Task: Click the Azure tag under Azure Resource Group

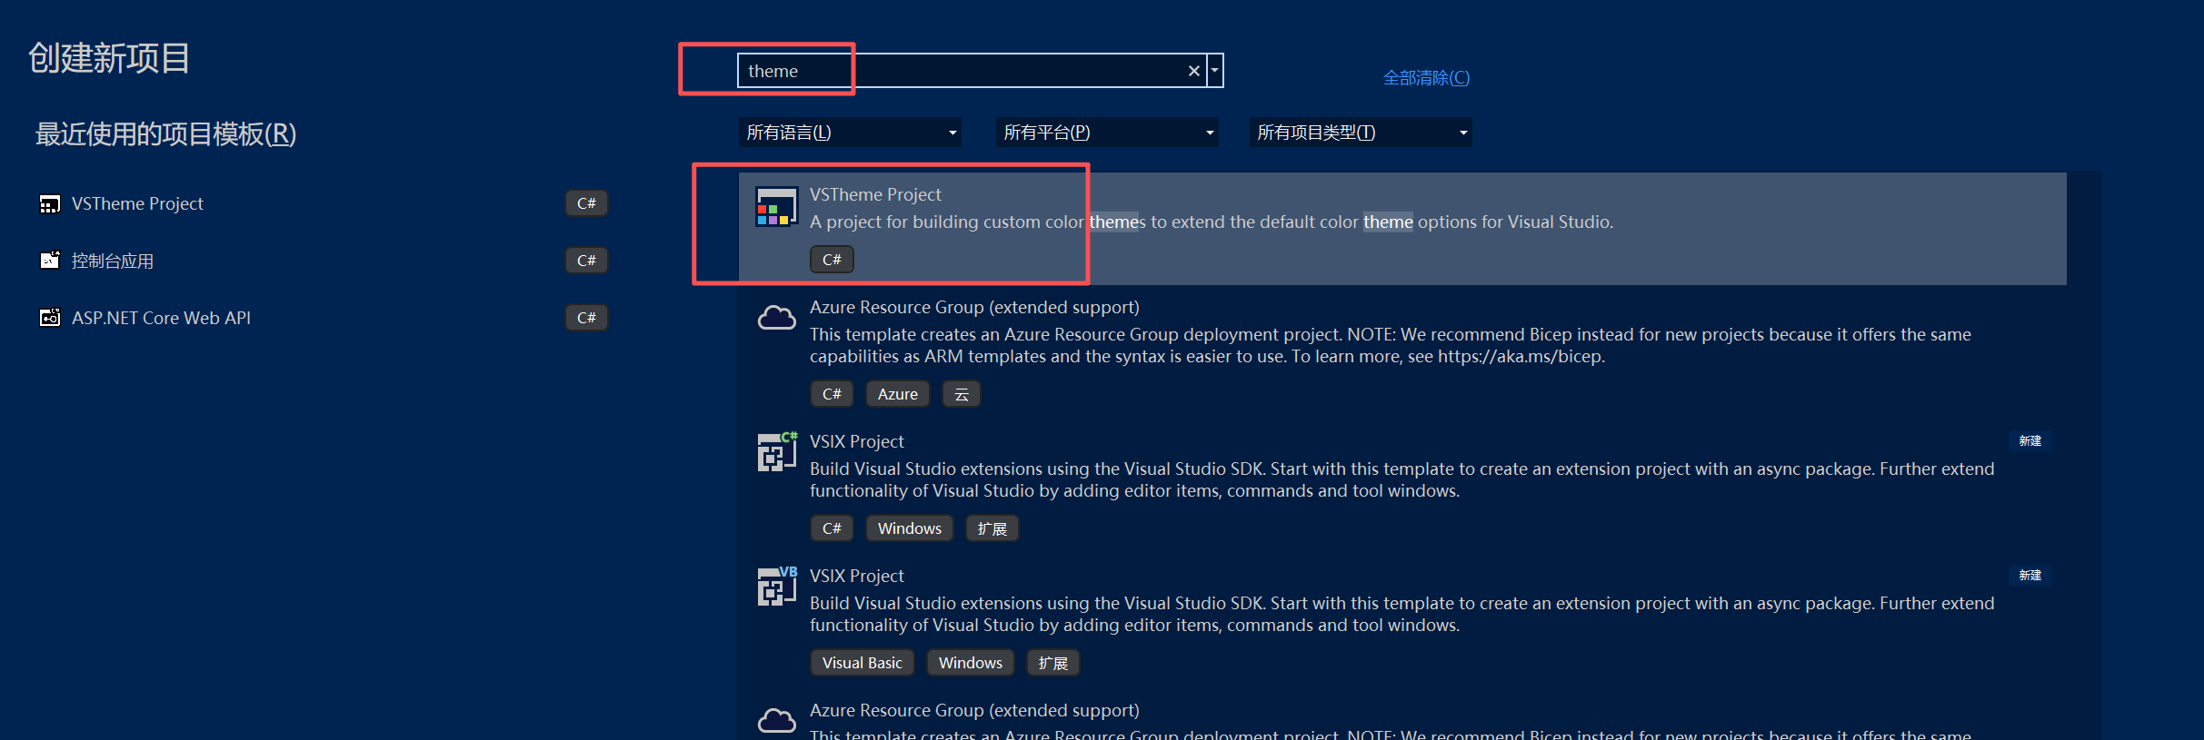Action: pos(897,394)
